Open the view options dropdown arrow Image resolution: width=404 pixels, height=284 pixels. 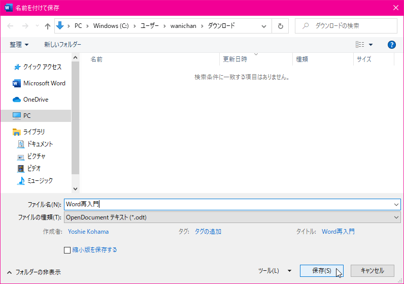[x=371, y=45]
